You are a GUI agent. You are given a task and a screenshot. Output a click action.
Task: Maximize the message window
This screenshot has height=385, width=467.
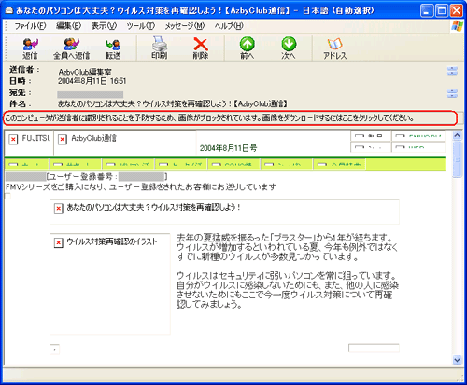pos(442,10)
